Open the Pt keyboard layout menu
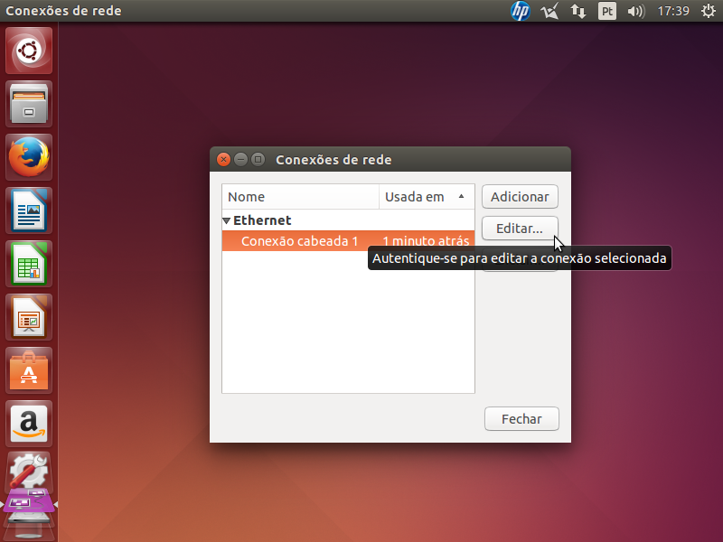The width and height of the screenshot is (723, 542). [x=607, y=11]
